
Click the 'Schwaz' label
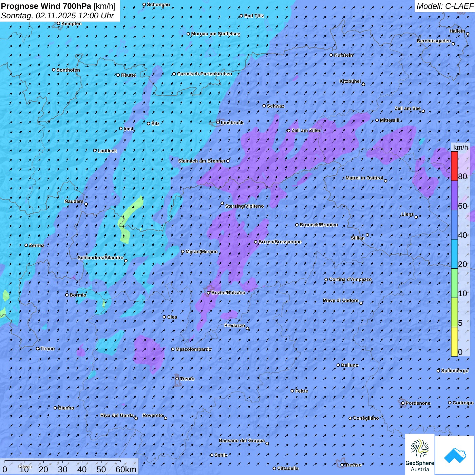point(276,106)
